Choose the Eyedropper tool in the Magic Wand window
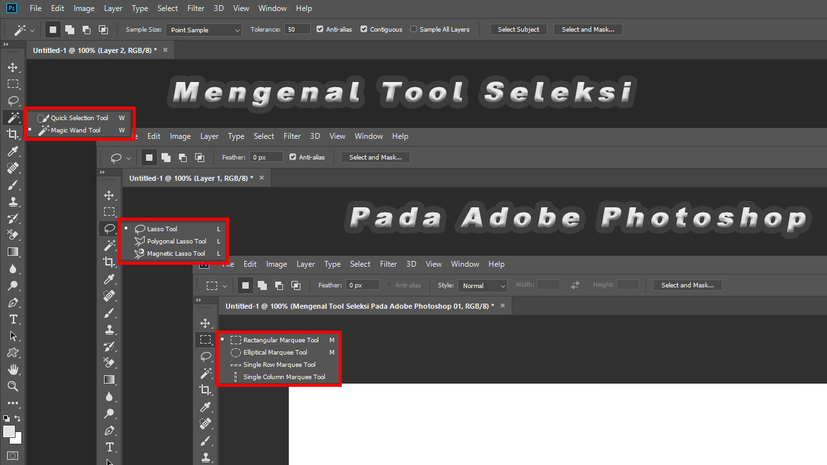827x465 pixels. [12, 151]
